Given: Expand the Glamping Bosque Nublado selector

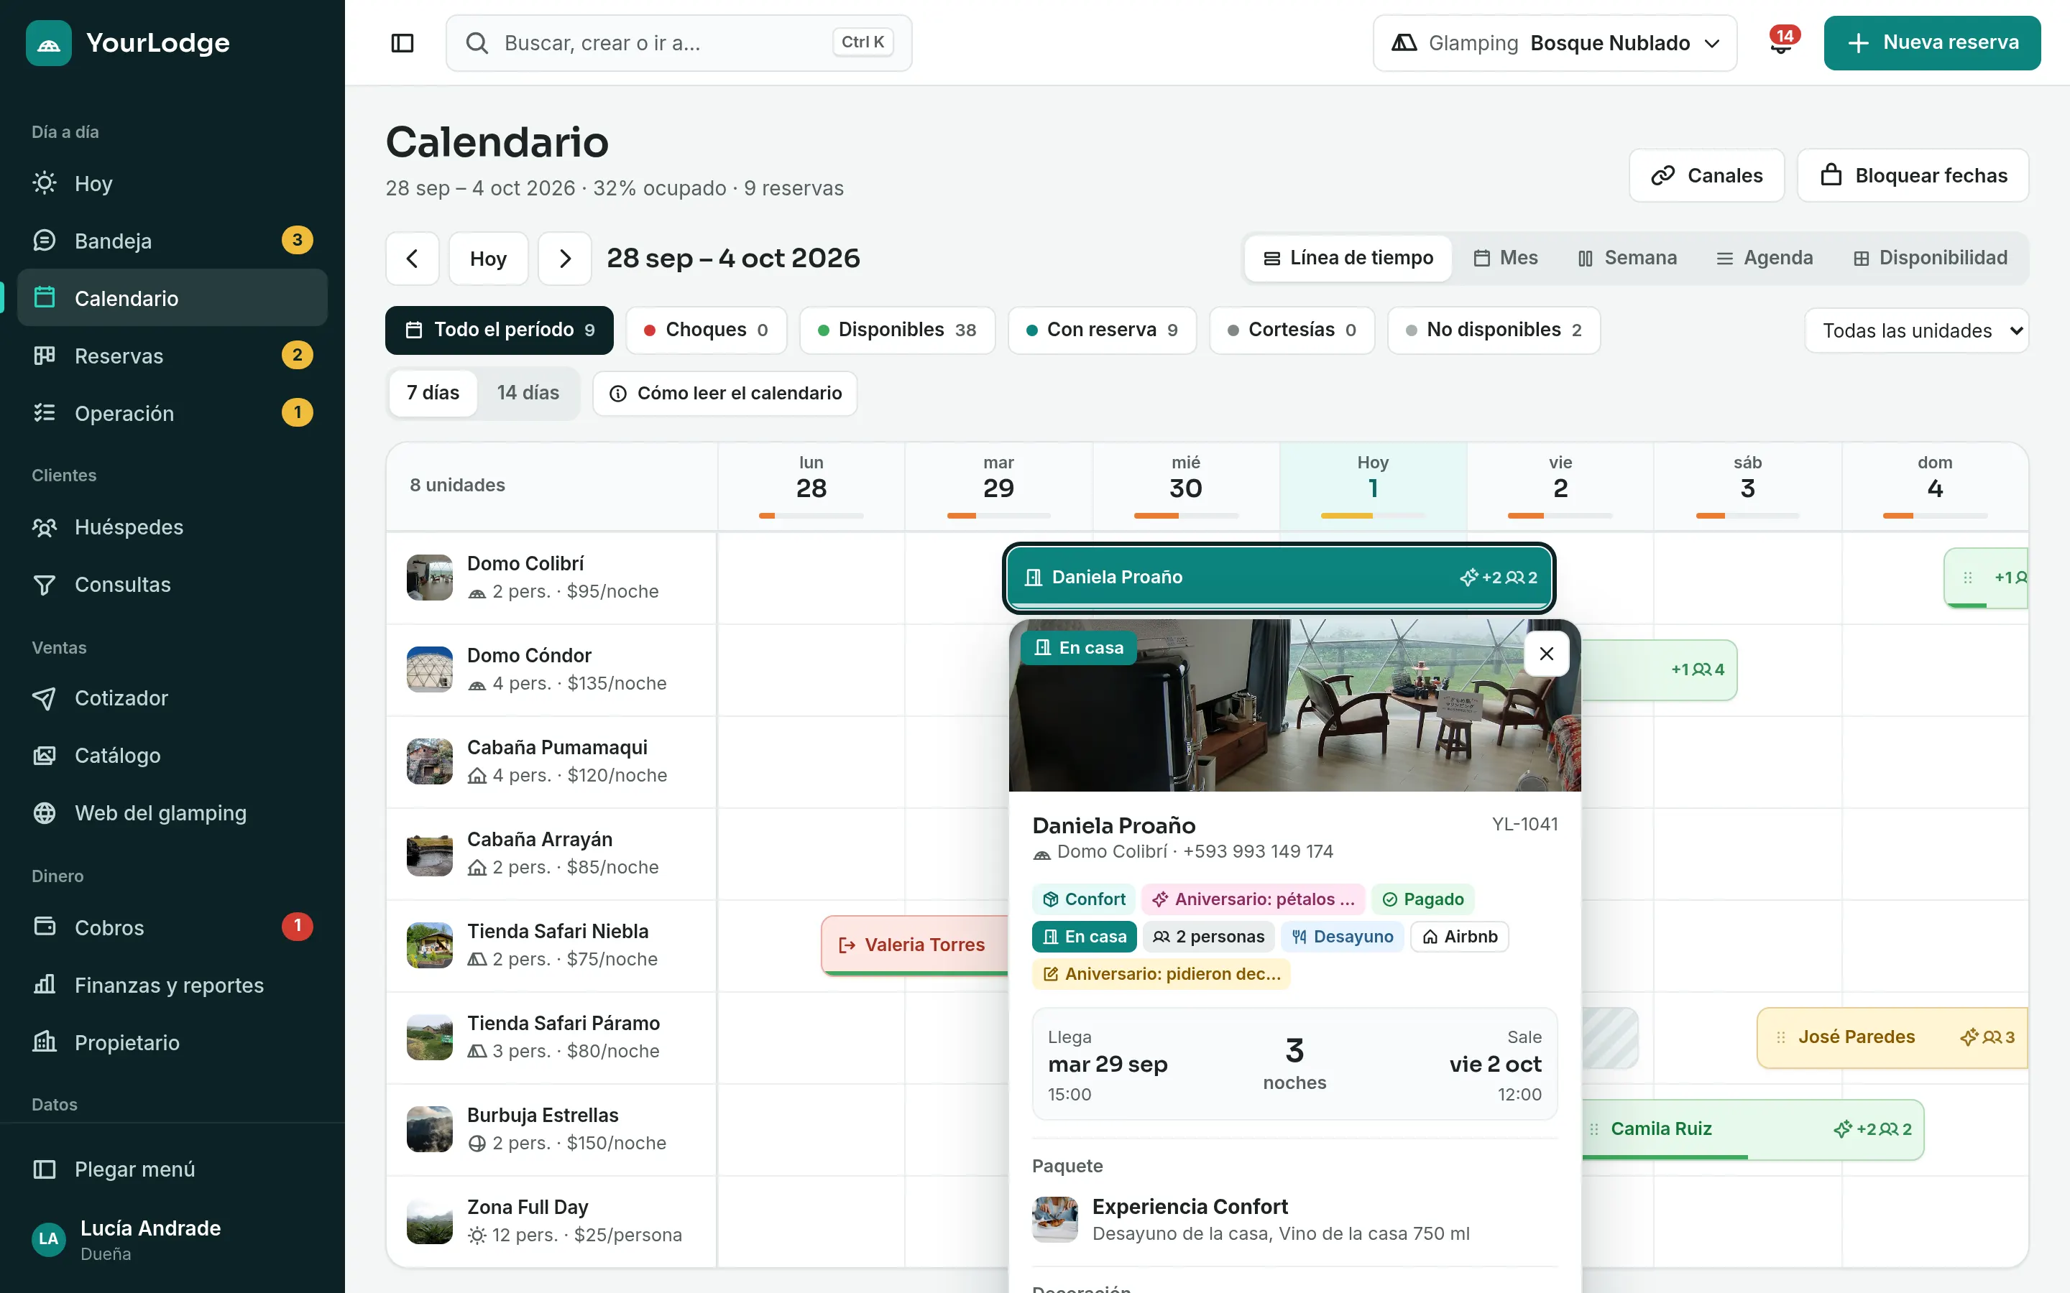Looking at the screenshot, I should coord(1554,43).
